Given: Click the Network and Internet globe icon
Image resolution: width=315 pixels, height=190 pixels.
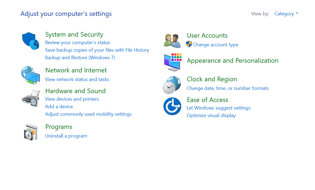Looking at the screenshot, I should pos(30,75).
